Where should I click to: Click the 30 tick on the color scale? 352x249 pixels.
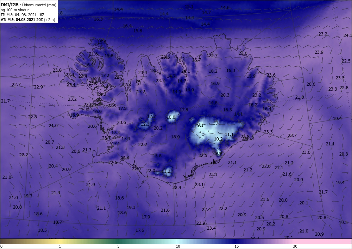click(295, 246)
